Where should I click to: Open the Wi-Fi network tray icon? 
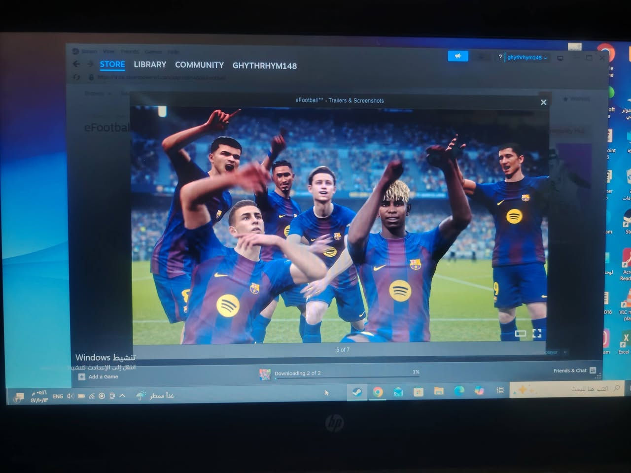click(92, 396)
